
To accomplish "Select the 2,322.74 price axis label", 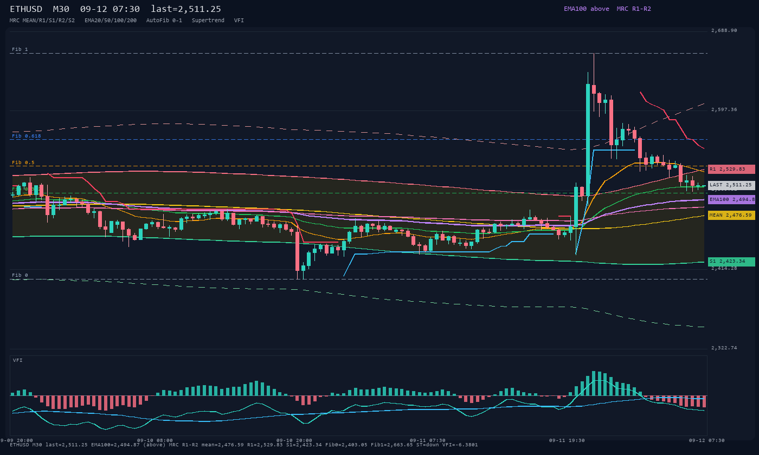I will (724, 348).
